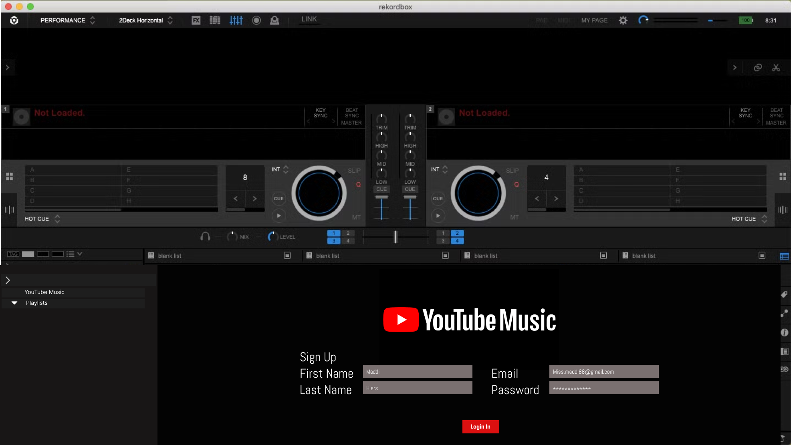Toggle BEAT SYNC on deck 2

776,113
